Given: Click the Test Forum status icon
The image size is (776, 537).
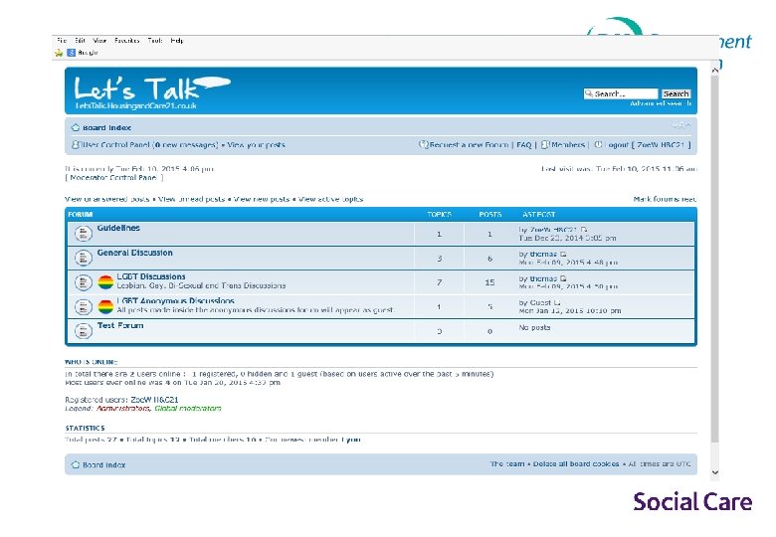Looking at the screenshot, I should (x=84, y=331).
